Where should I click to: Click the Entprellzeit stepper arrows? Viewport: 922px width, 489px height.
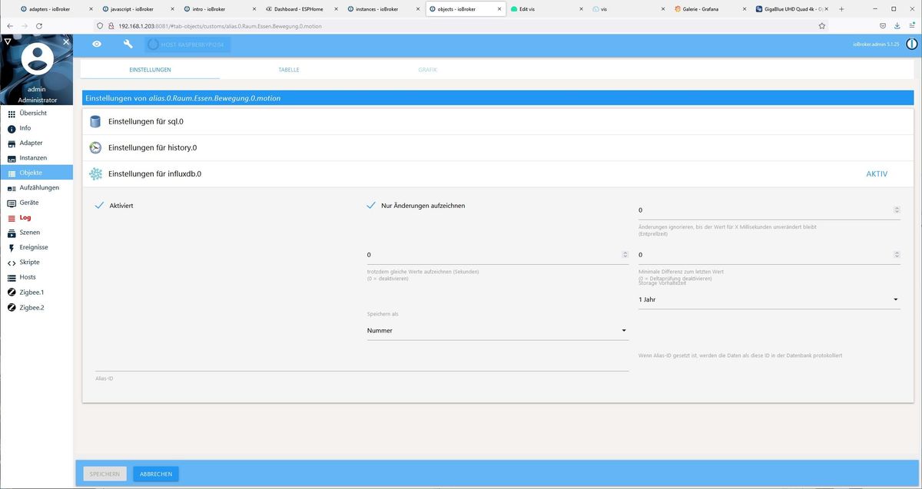(897, 210)
